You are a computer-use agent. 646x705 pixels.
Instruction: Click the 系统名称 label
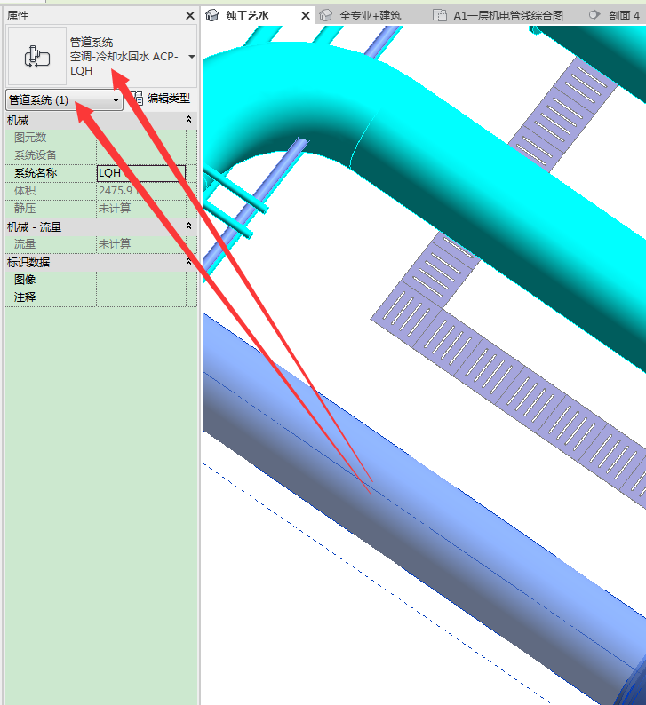tap(36, 173)
